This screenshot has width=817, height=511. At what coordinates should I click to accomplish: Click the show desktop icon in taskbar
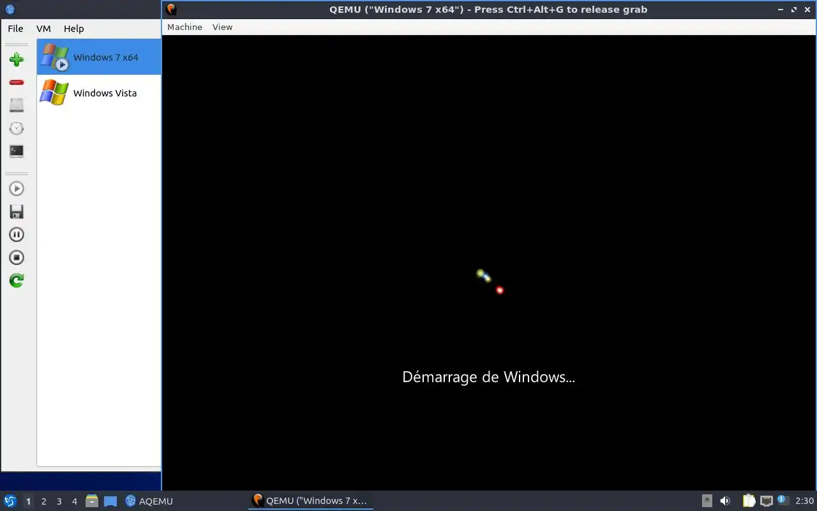[110, 501]
